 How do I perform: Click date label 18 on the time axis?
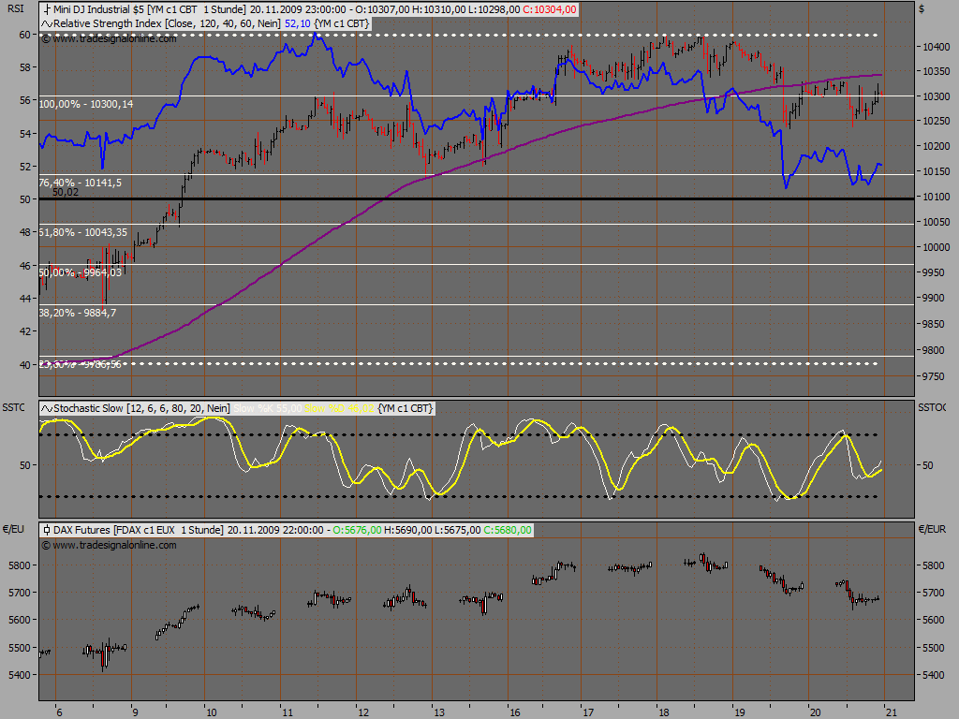pyautogui.click(x=664, y=712)
